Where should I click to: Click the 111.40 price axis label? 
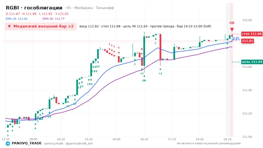pyautogui.click(x=247, y=90)
